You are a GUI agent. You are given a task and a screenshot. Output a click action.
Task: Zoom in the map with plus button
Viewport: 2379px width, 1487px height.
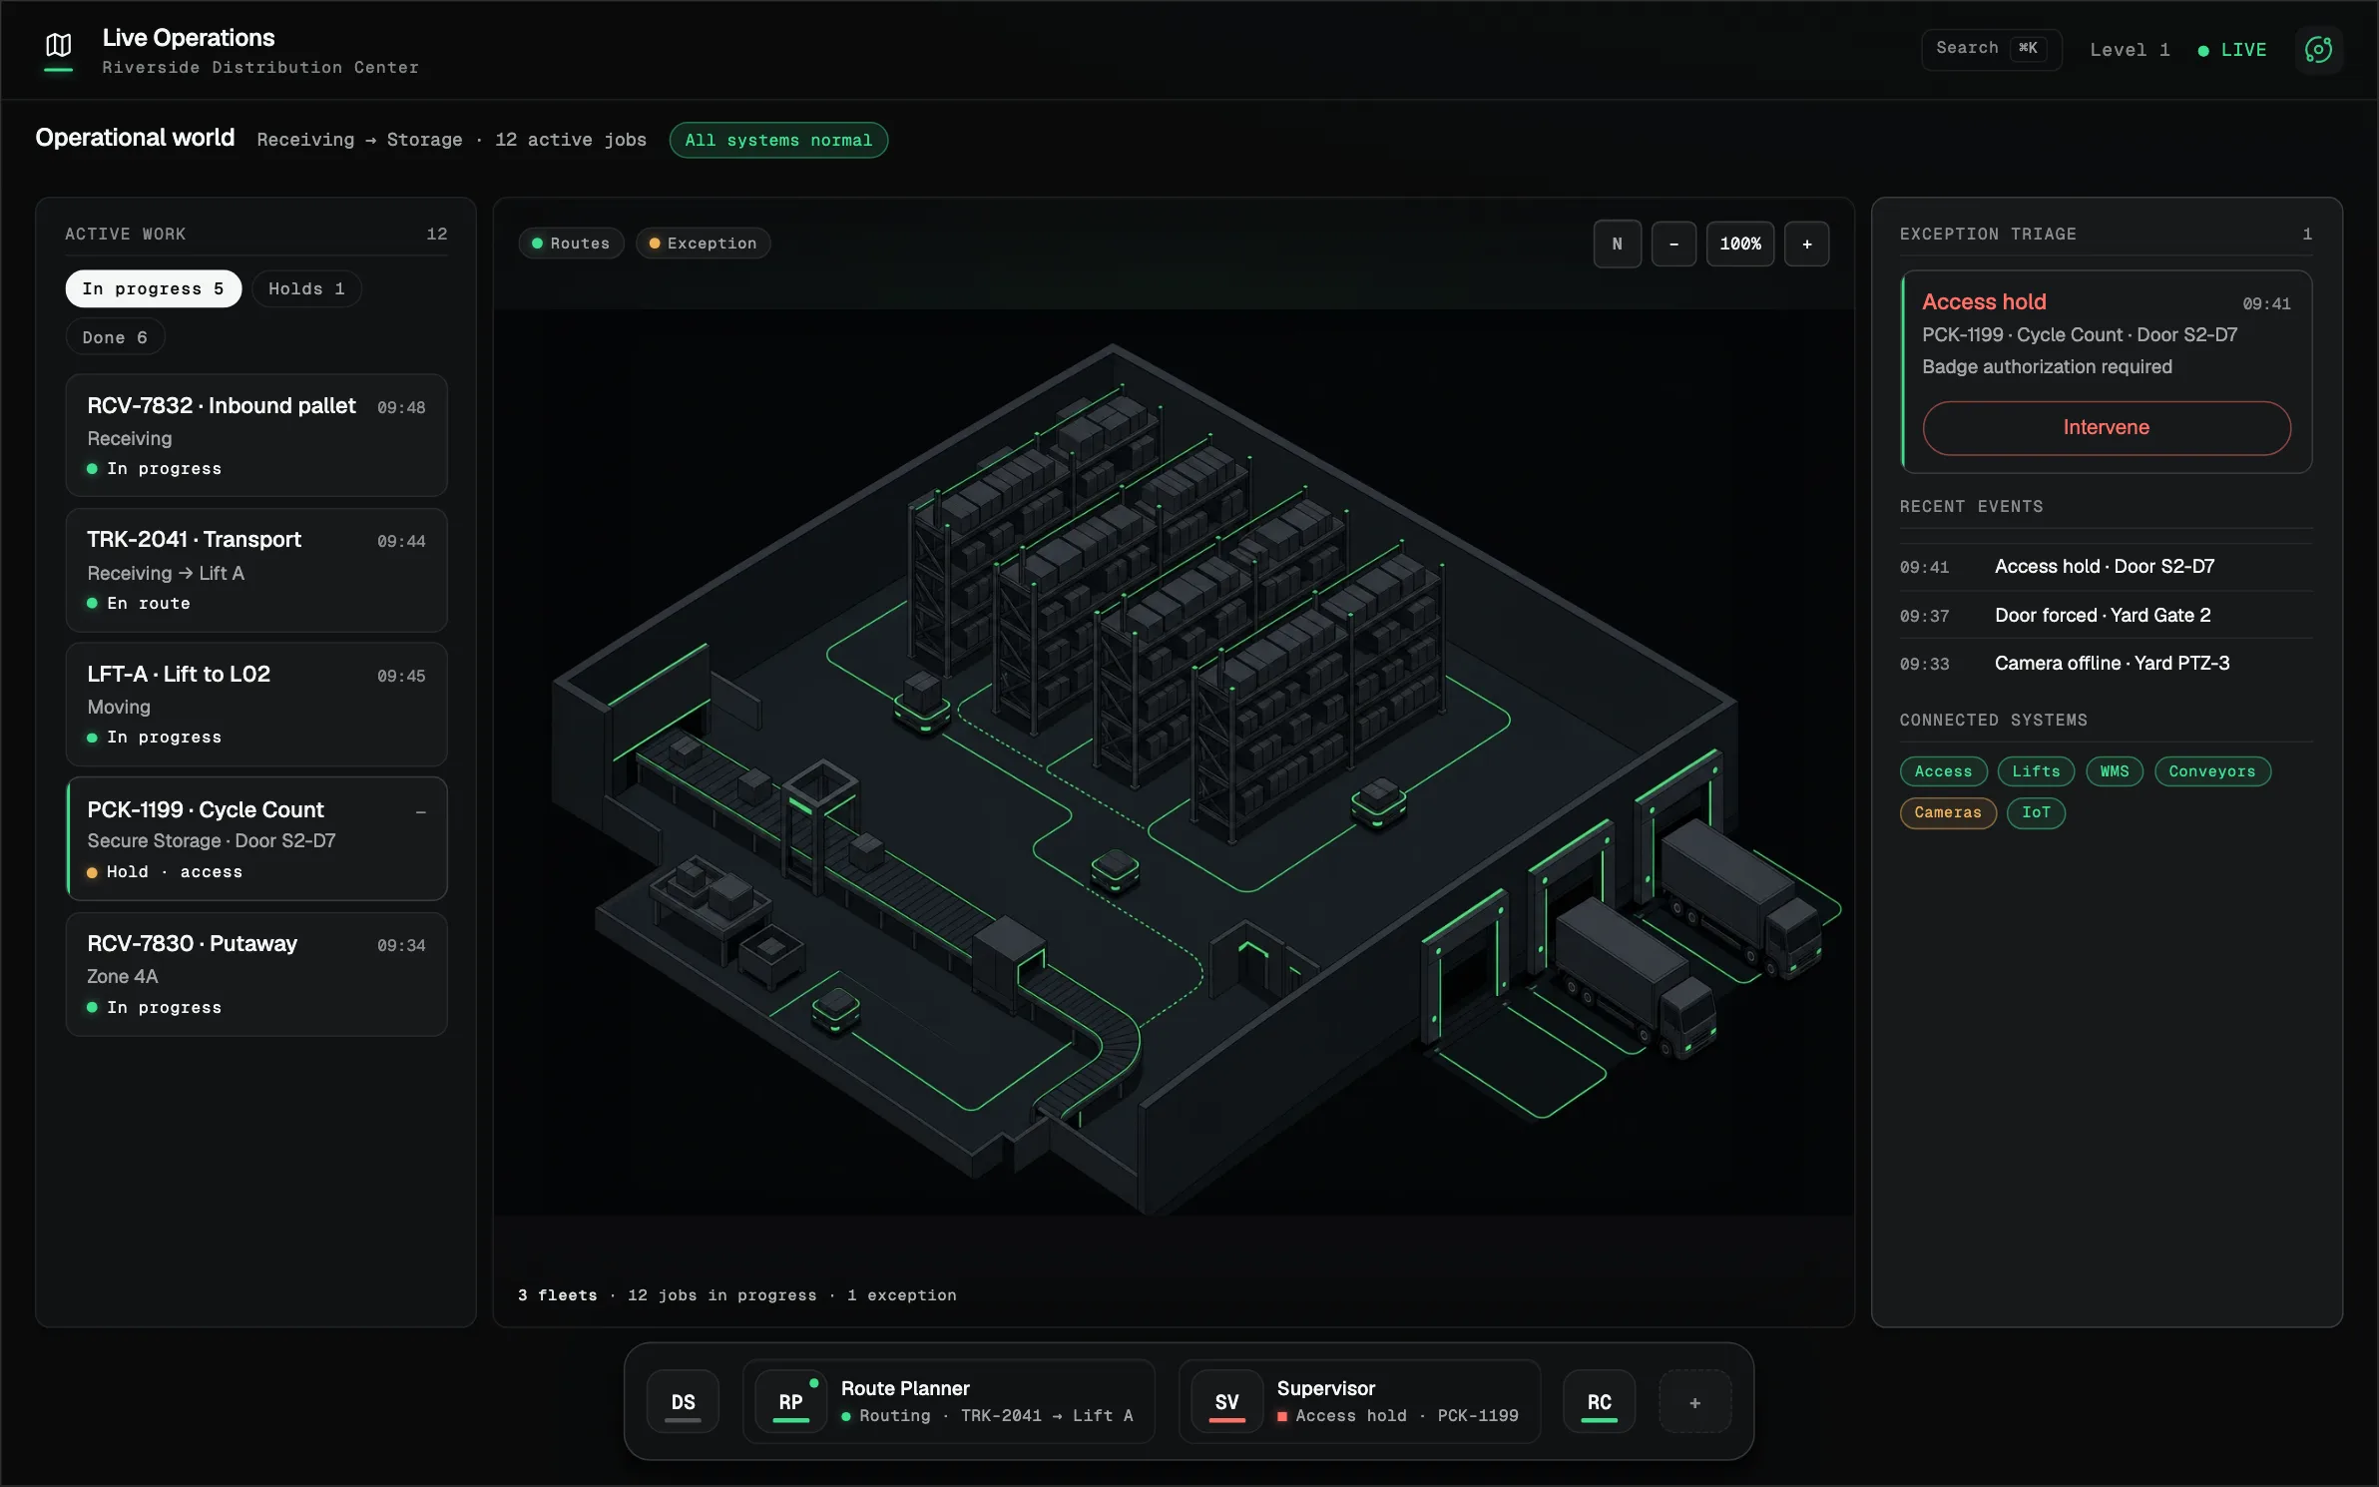click(x=1806, y=244)
